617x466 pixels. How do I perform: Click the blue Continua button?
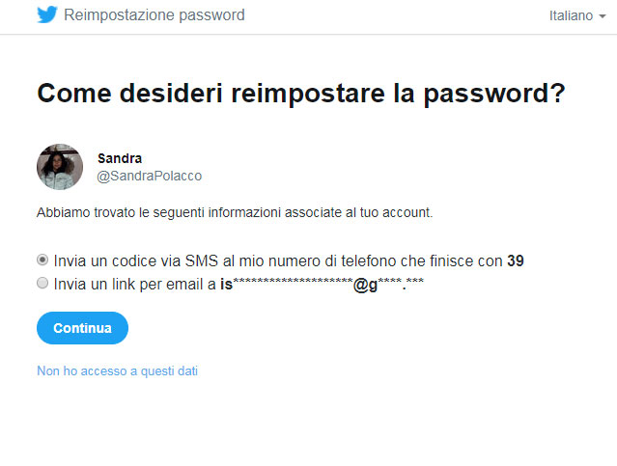pos(82,328)
